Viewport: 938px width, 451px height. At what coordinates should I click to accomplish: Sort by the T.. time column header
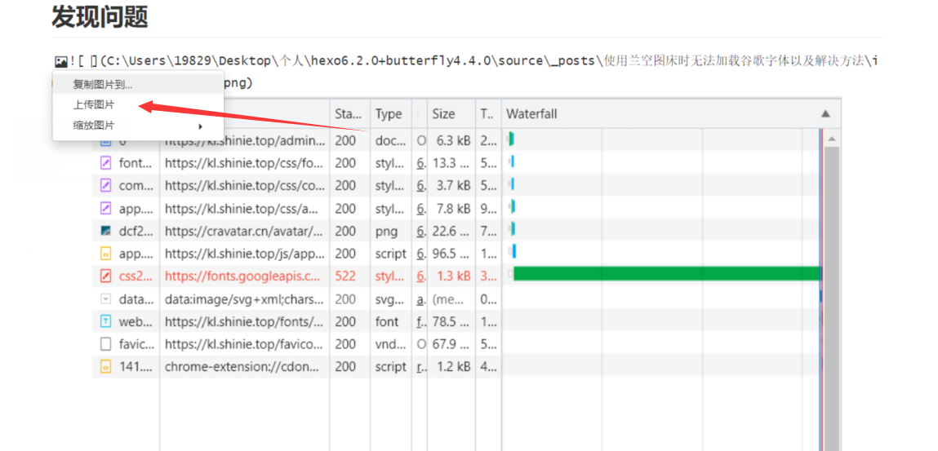488,113
